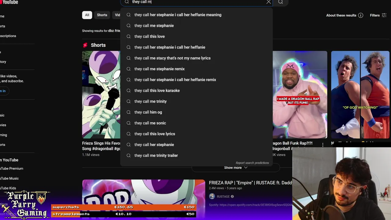Choose suggestion 'they call him og'

196,112
